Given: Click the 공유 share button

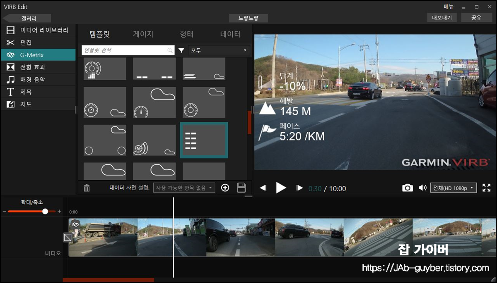Looking at the screenshot, I should click(x=476, y=18).
